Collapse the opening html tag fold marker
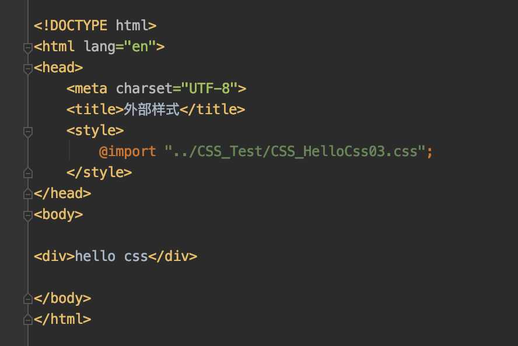 tap(28, 48)
